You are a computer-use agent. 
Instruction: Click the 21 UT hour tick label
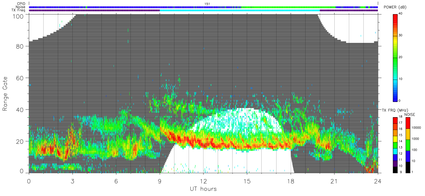[334, 181]
